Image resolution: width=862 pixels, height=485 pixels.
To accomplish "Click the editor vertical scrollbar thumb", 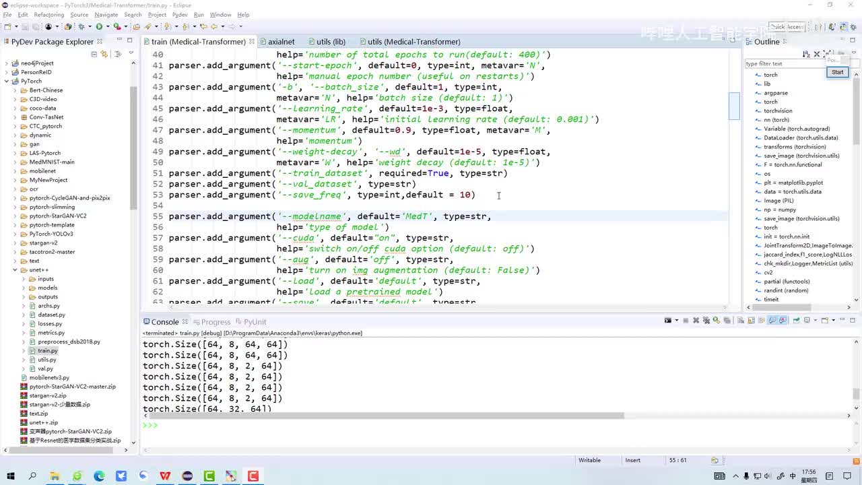I will pos(734,106).
